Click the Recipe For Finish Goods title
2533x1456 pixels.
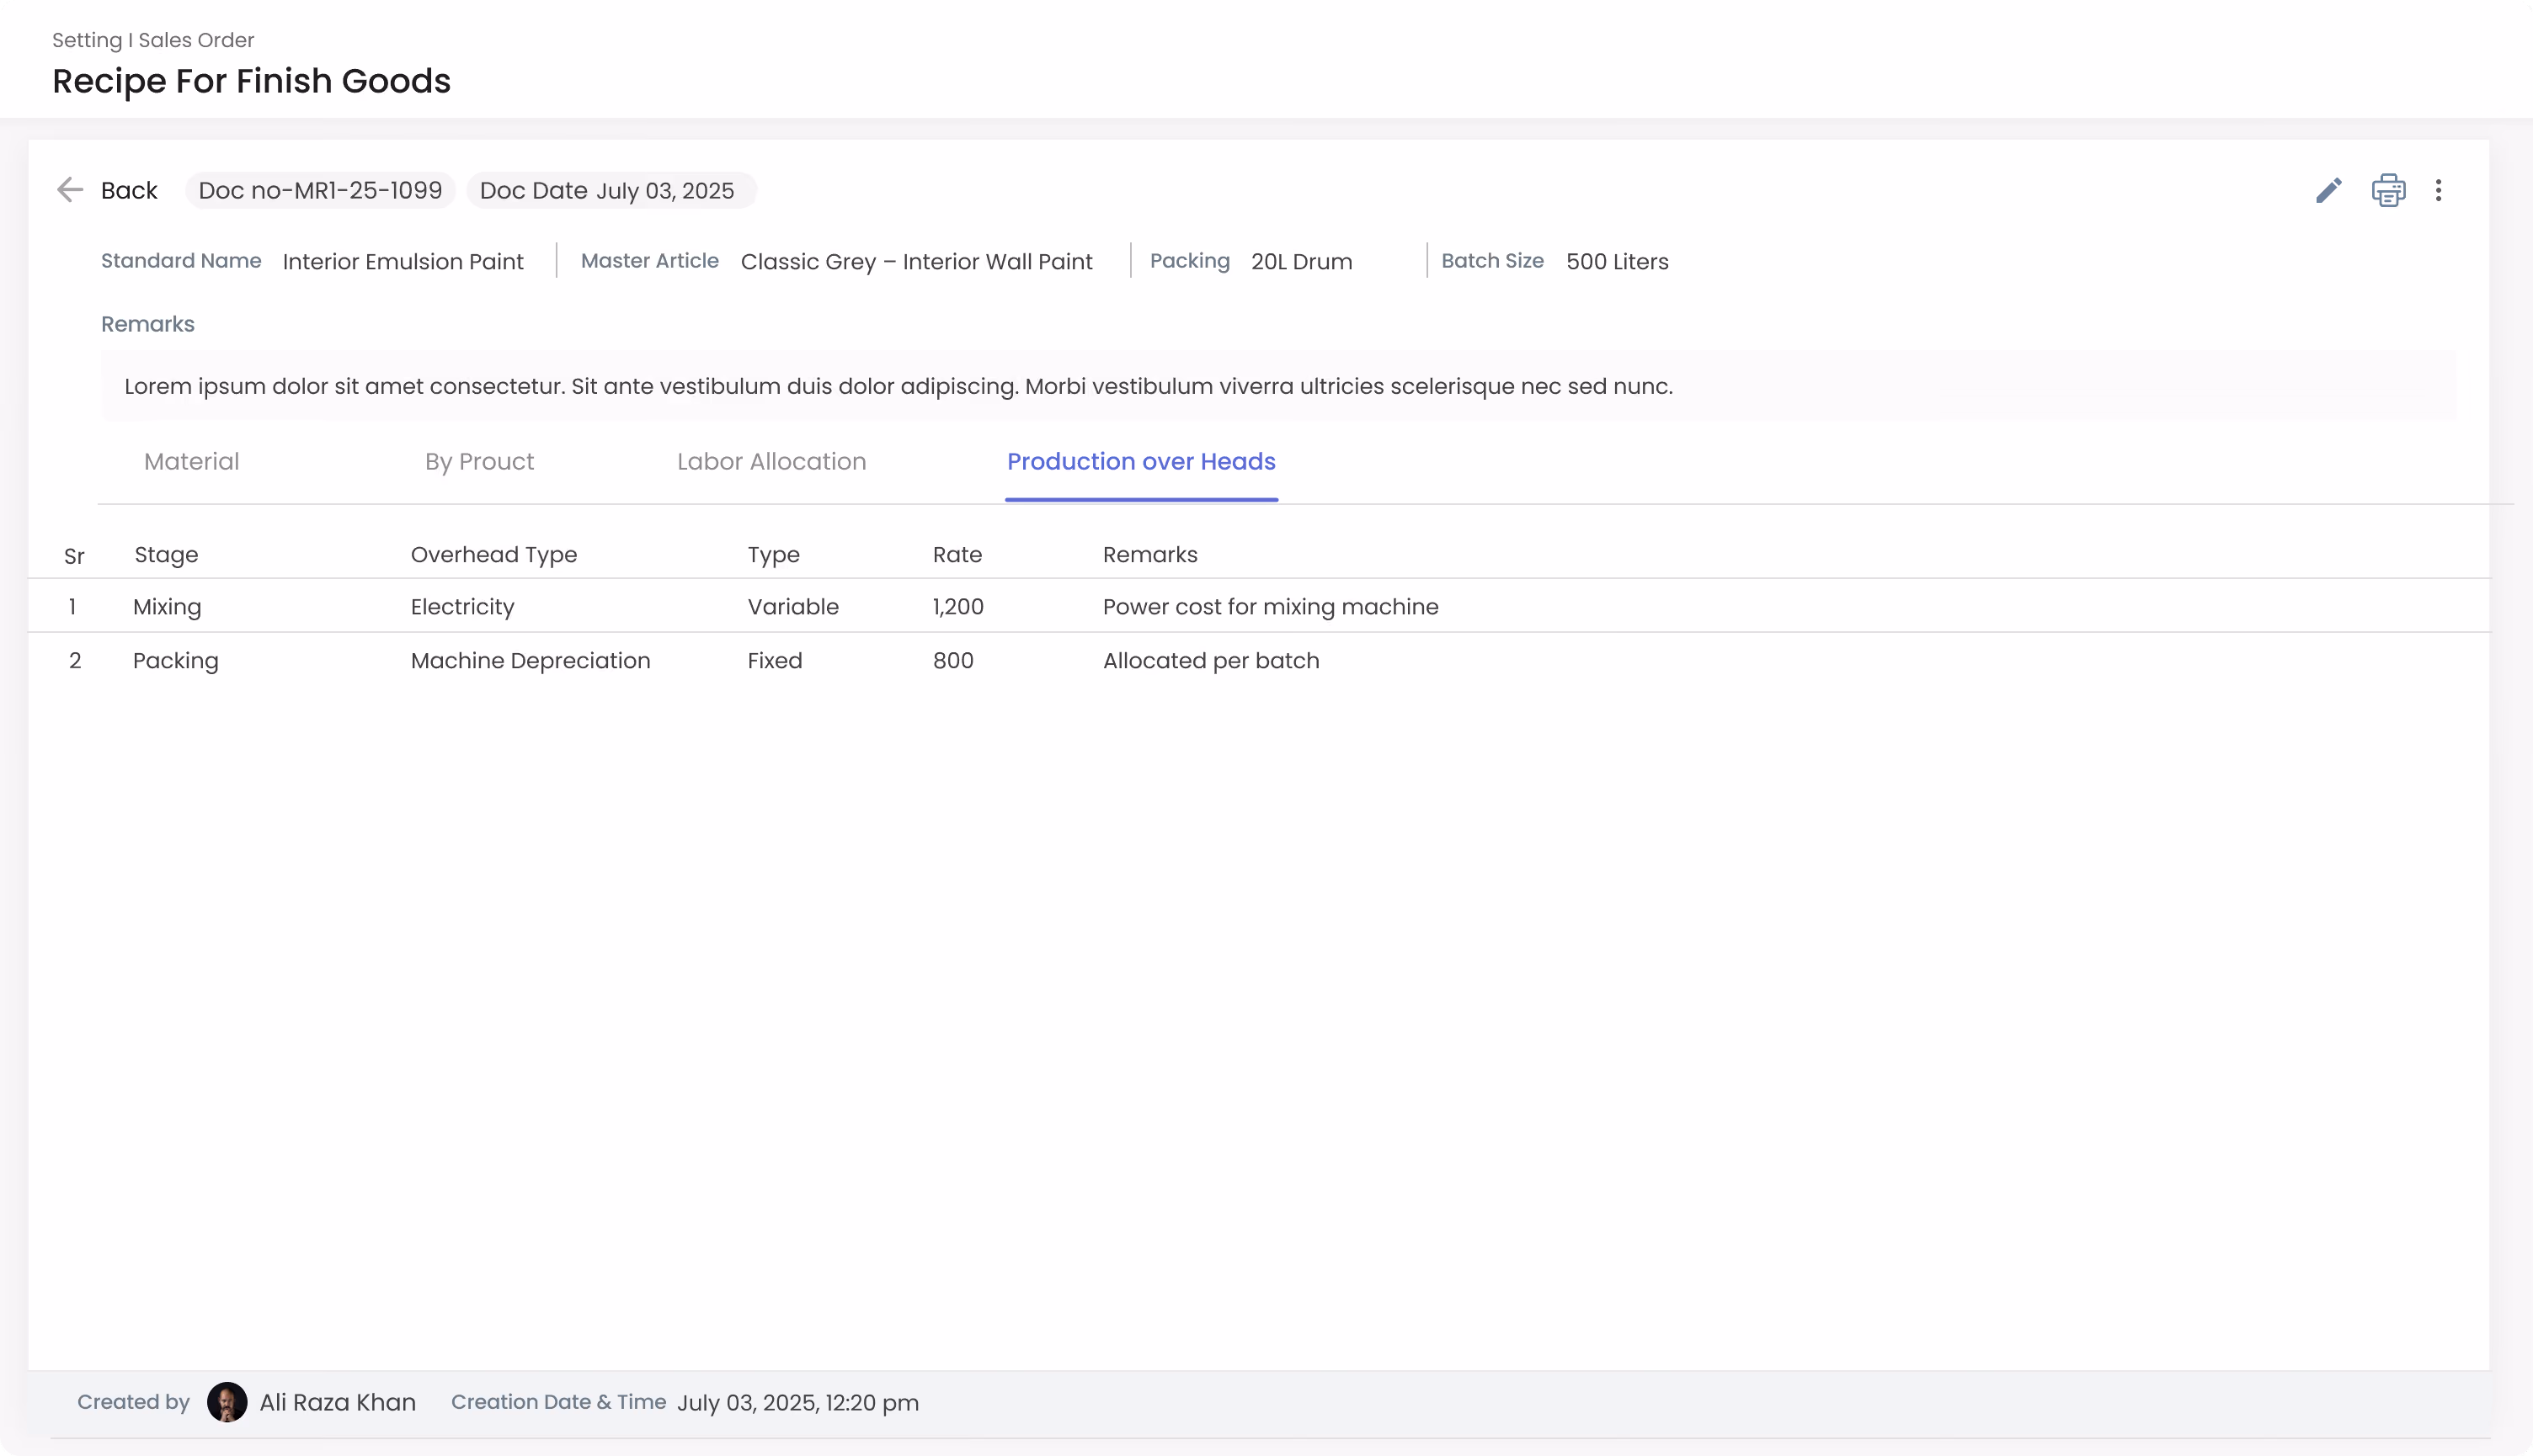pos(251,81)
